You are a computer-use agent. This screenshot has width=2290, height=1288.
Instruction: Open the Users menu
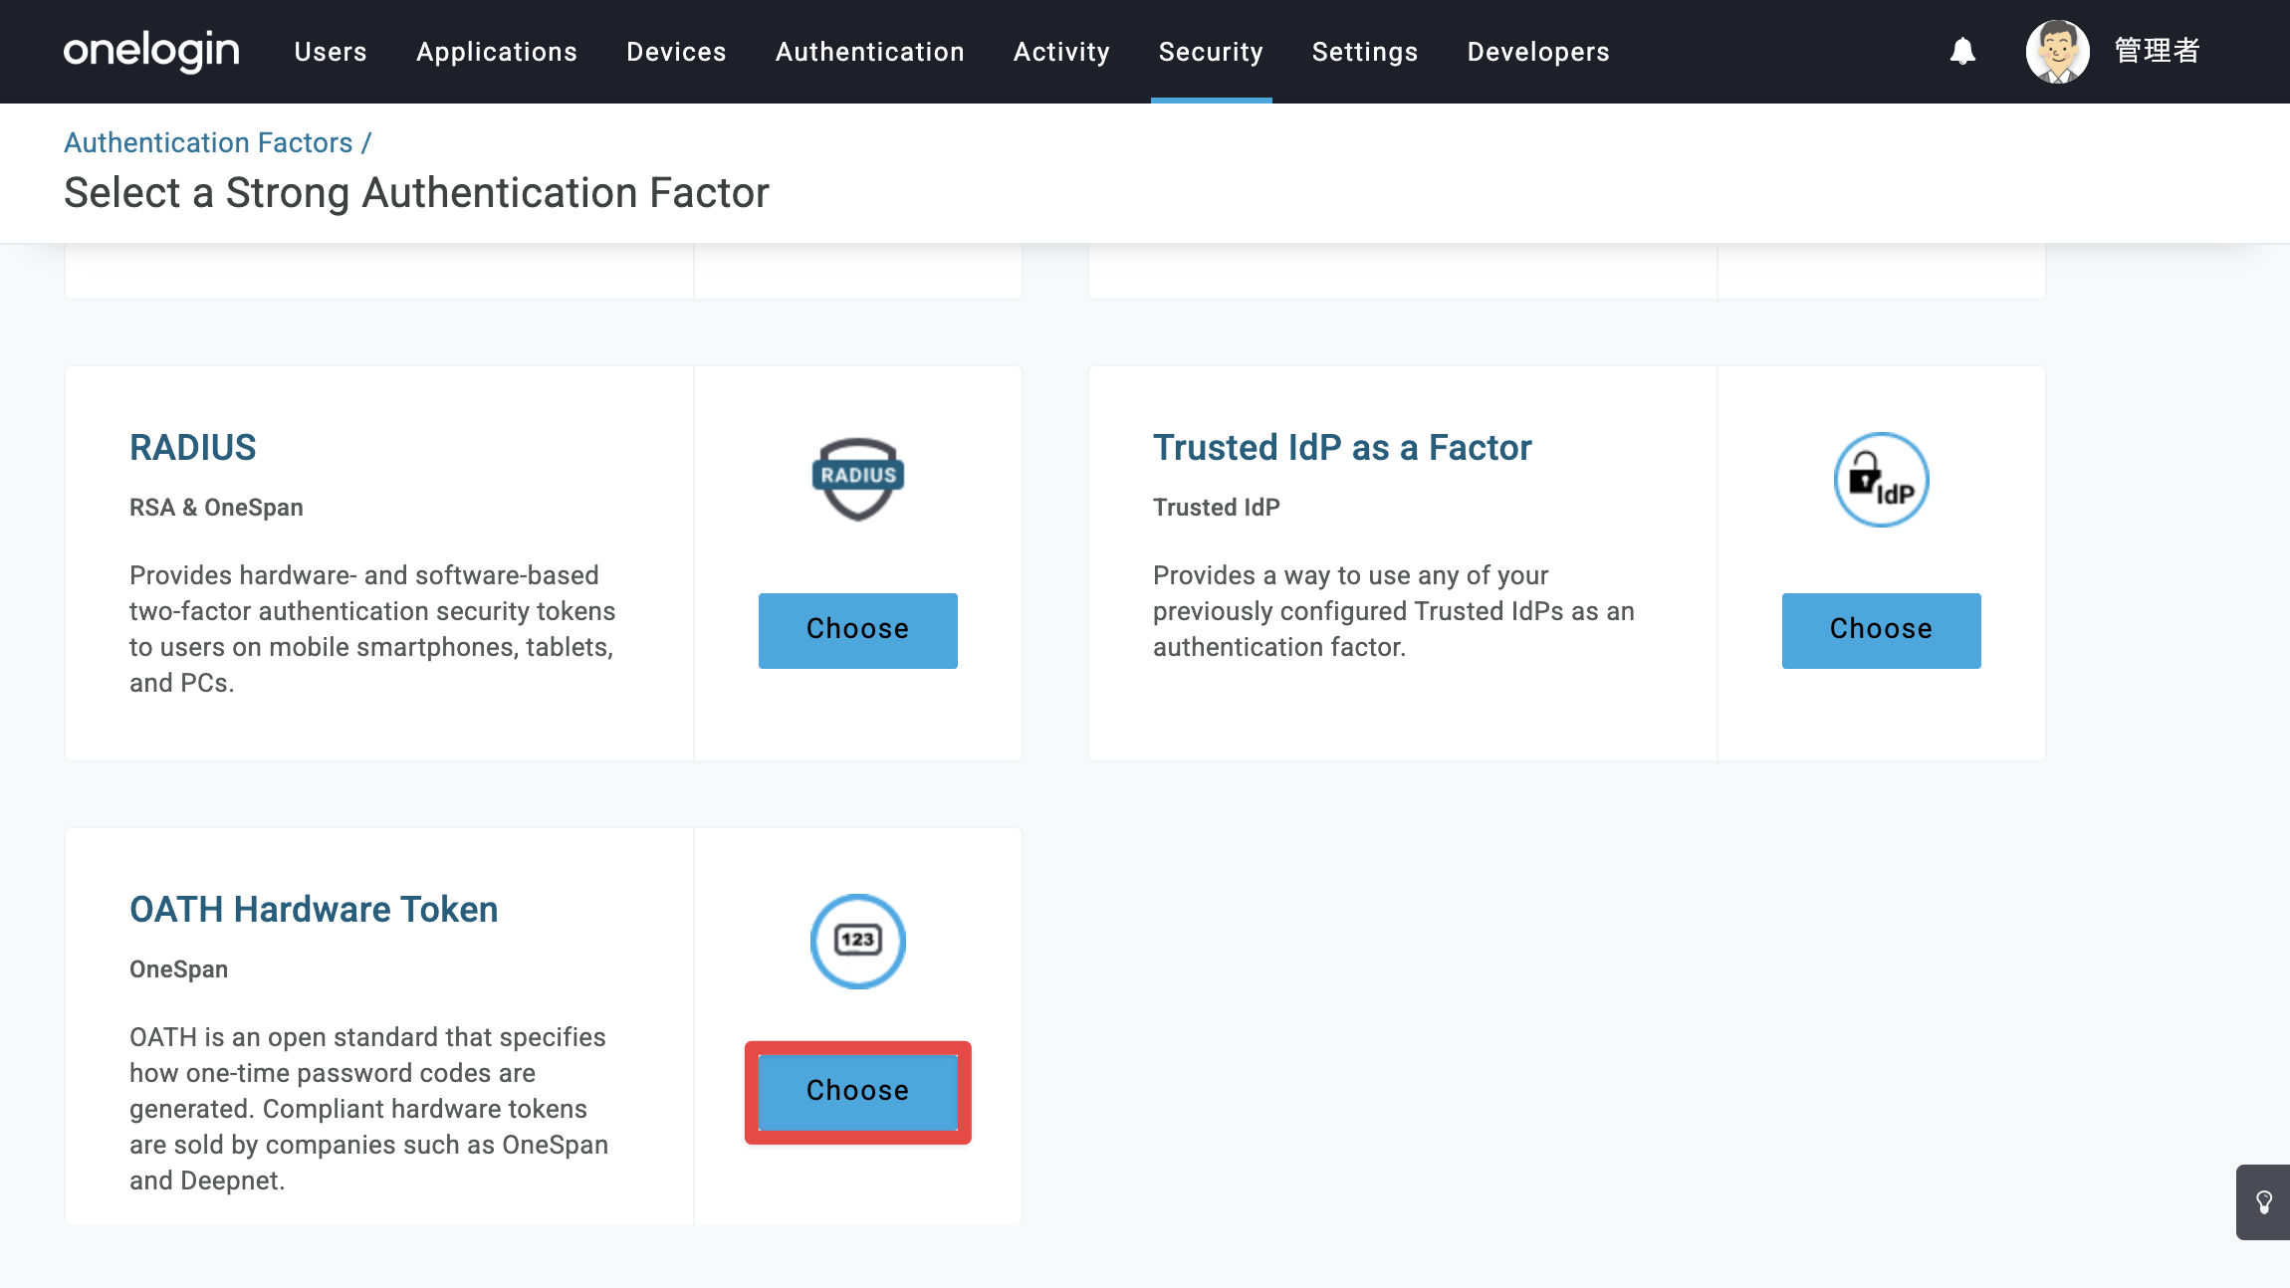tap(331, 52)
